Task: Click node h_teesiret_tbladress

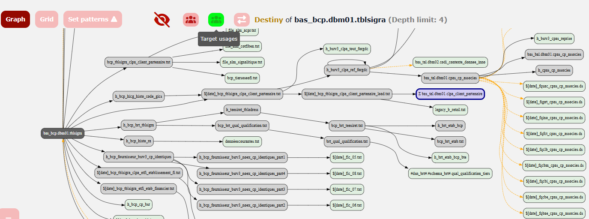Action: (x=242, y=110)
